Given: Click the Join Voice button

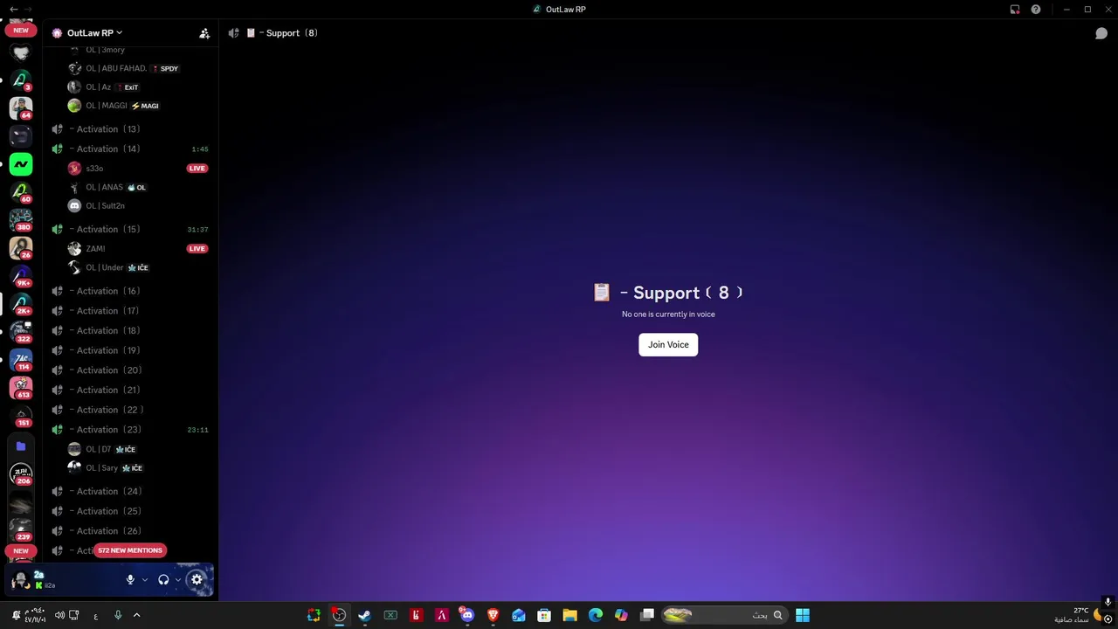Looking at the screenshot, I should tap(668, 344).
